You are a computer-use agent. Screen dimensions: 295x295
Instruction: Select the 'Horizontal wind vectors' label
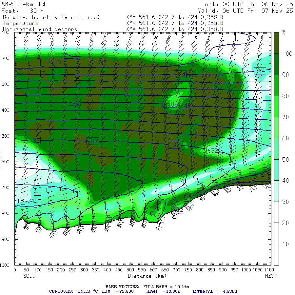click(x=40, y=29)
